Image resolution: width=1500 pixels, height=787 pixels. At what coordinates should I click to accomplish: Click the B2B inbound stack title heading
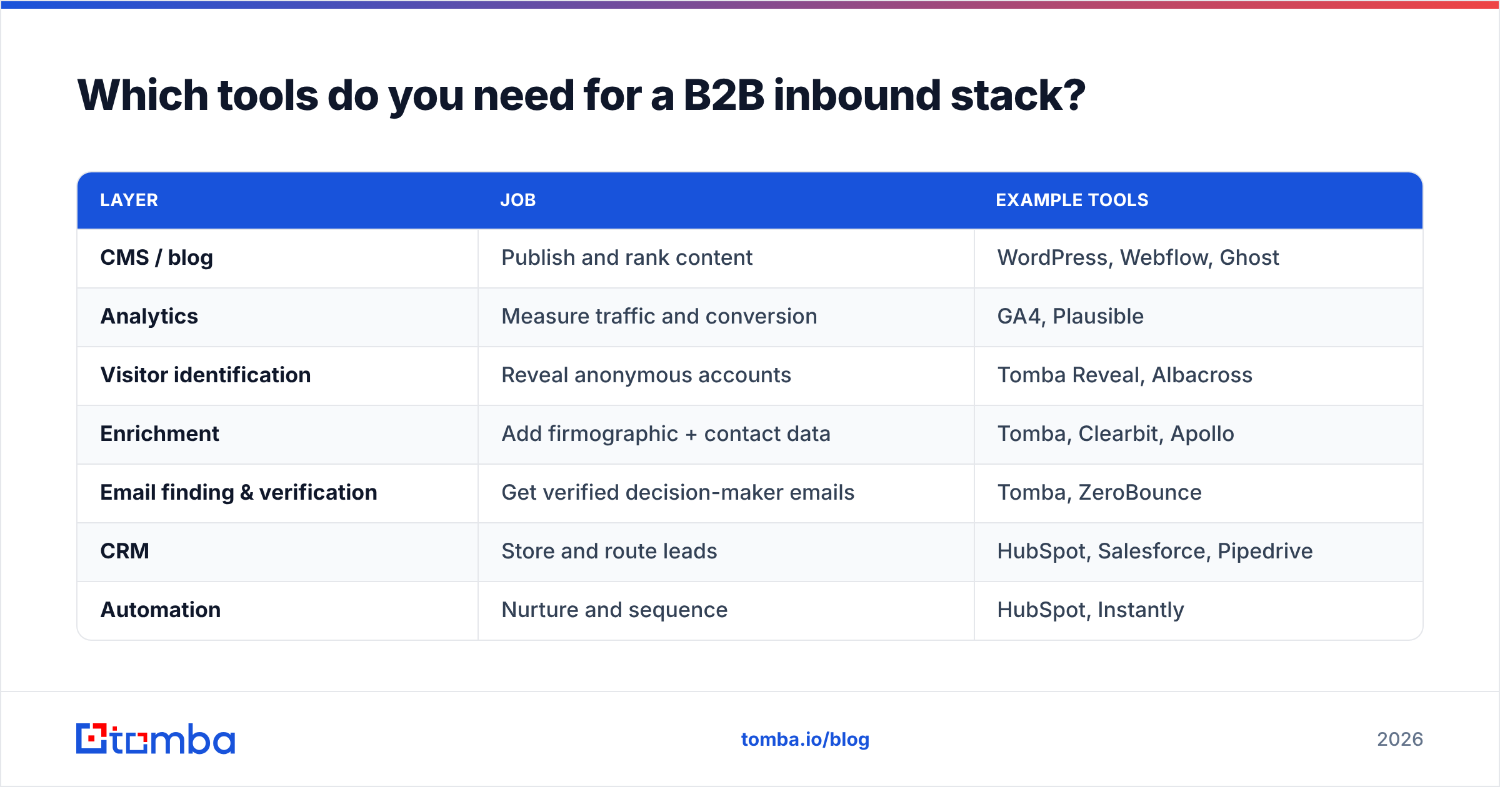[581, 96]
